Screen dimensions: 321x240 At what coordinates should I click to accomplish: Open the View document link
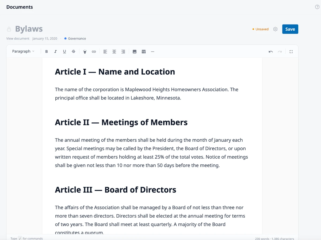[x=18, y=38]
